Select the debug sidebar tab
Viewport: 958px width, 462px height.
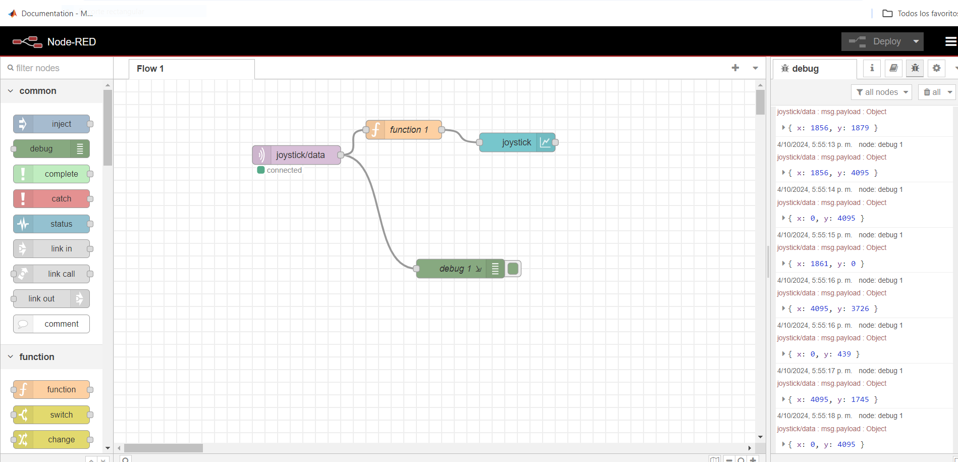tap(815, 69)
